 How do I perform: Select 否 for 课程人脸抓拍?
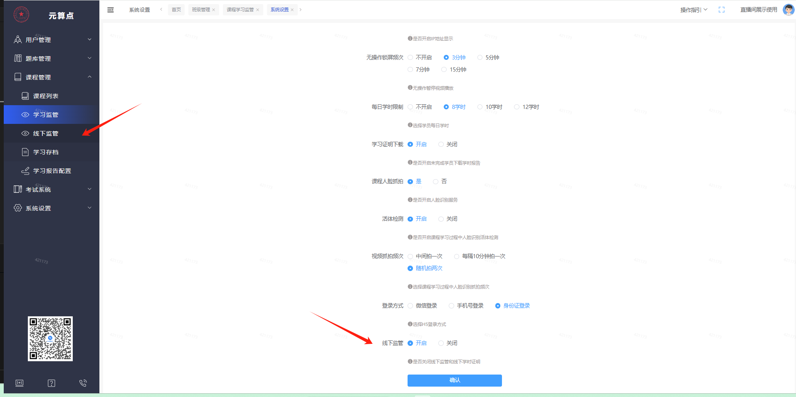(x=440, y=181)
